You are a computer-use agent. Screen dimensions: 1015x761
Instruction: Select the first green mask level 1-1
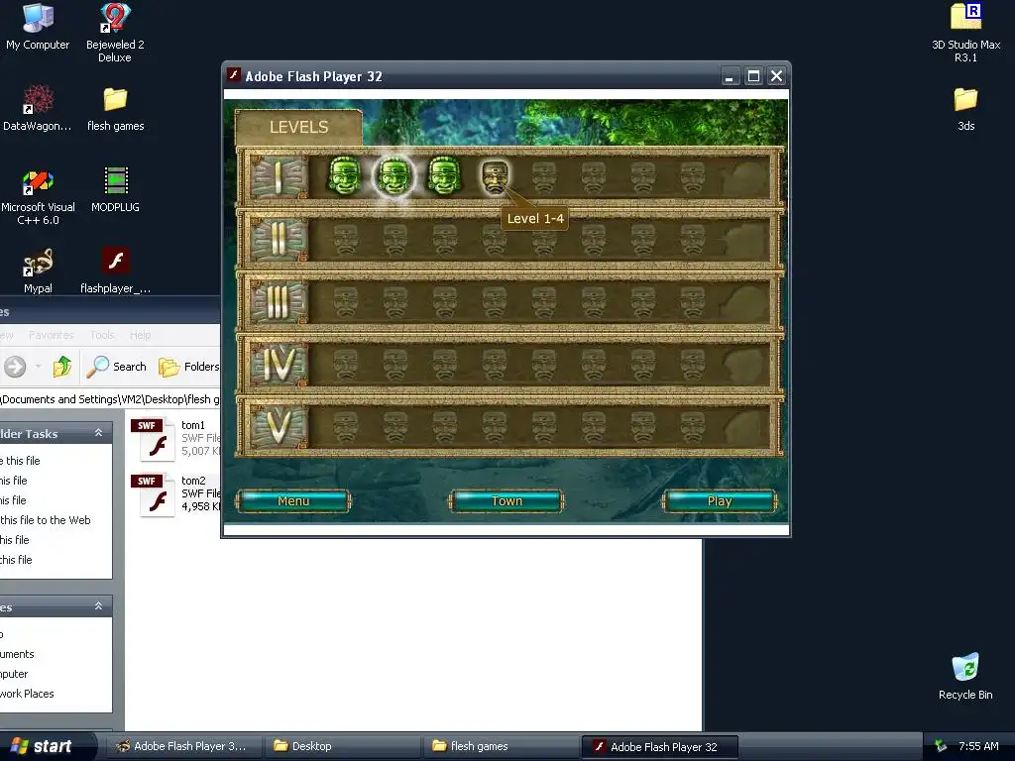tap(344, 175)
